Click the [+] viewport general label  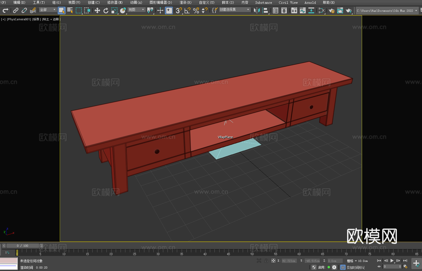coord(3,19)
